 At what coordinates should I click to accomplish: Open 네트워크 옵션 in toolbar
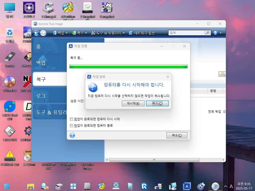click(x=142, y=33)
